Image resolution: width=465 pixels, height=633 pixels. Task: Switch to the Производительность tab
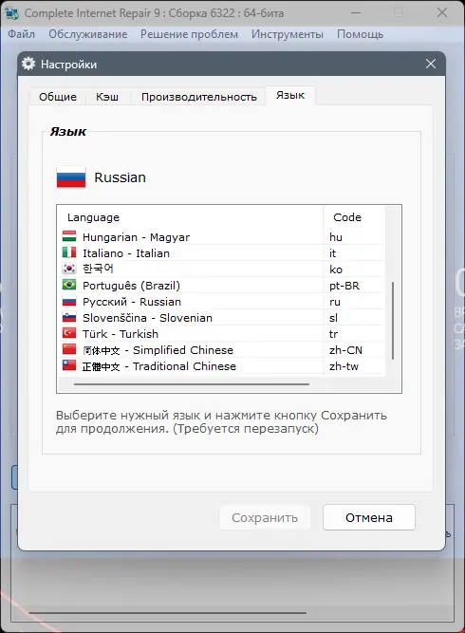pyautogui.click(x=199, y=97)
